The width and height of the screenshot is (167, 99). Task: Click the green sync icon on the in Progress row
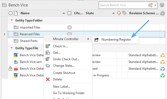(163, 75)
